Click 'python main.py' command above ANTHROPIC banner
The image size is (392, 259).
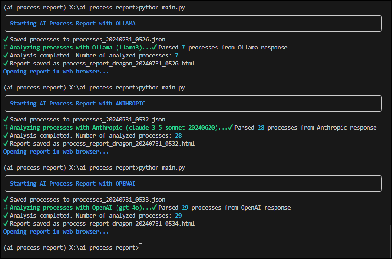pos(94,88)
